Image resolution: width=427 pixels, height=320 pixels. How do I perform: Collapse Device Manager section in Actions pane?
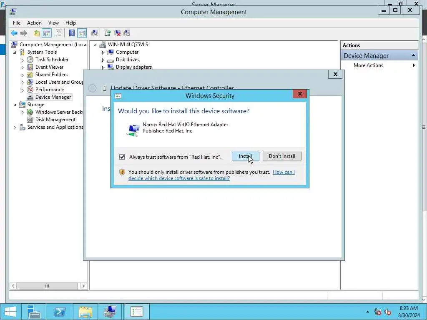[413, 55]
